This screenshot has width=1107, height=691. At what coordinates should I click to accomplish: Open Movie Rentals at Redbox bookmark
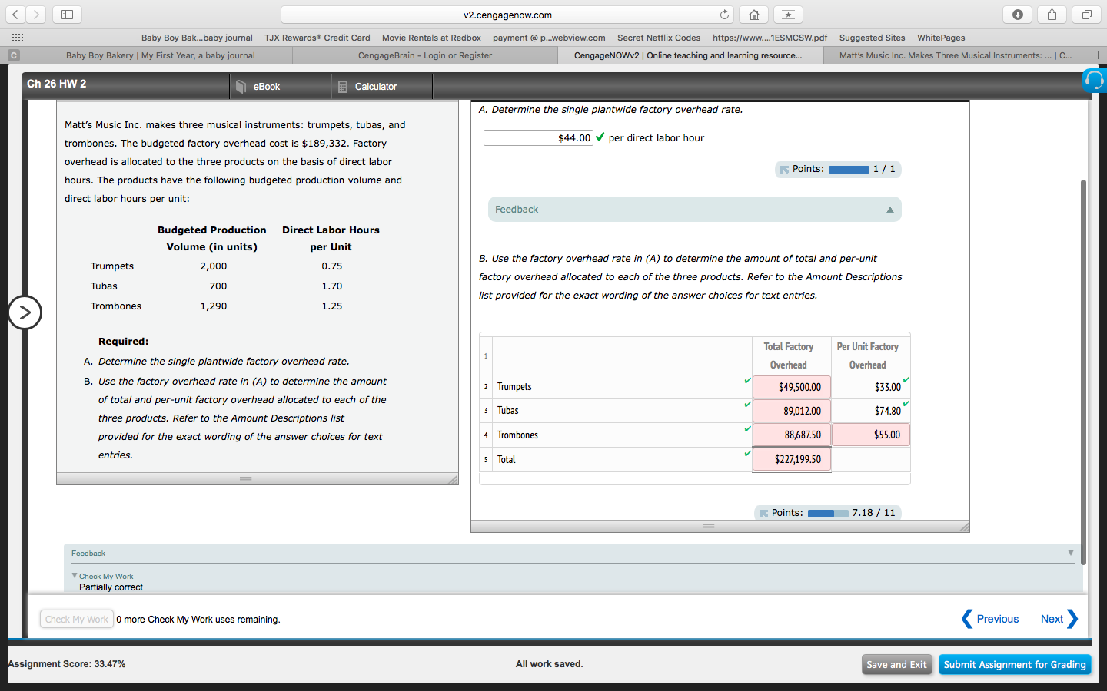(431, 38)
